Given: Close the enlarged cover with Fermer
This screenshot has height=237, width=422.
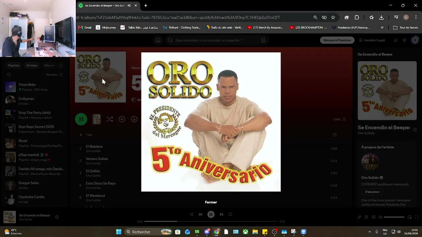Looking at the screenshot, I should 211,202.
